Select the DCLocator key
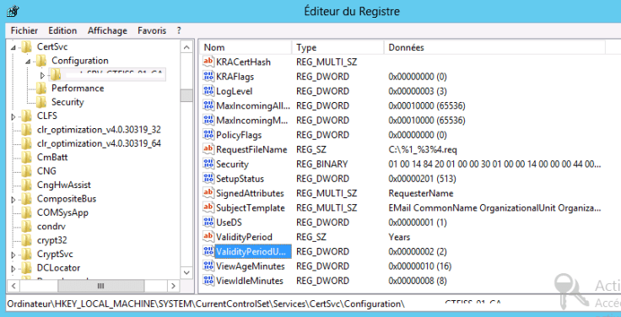This screenshot has width=621, height=317. tap(58, 268)
